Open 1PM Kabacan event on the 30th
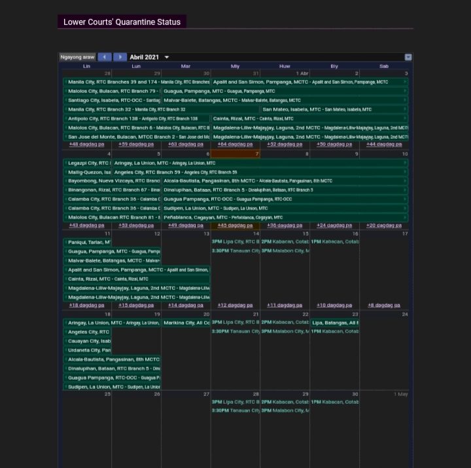 click(x=334, y=402)
